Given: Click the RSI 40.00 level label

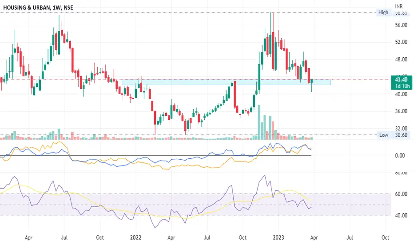Looking at the screenshot, I should tap(401, 216).
